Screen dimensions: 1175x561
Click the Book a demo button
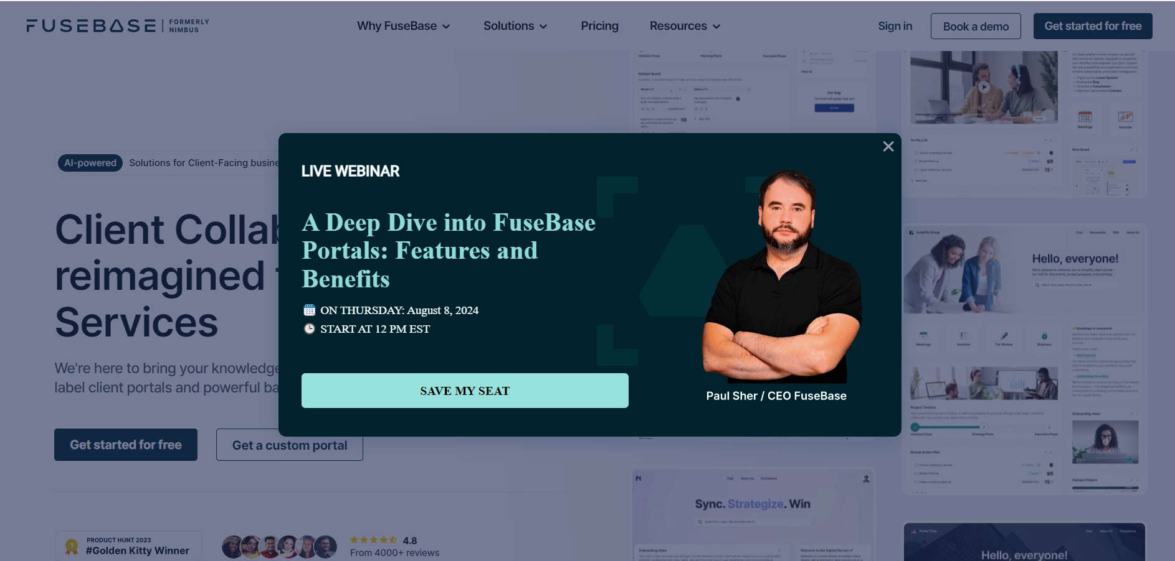tap(976, 26)
